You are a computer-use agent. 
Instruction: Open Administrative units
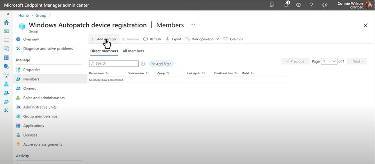(40, 107)
